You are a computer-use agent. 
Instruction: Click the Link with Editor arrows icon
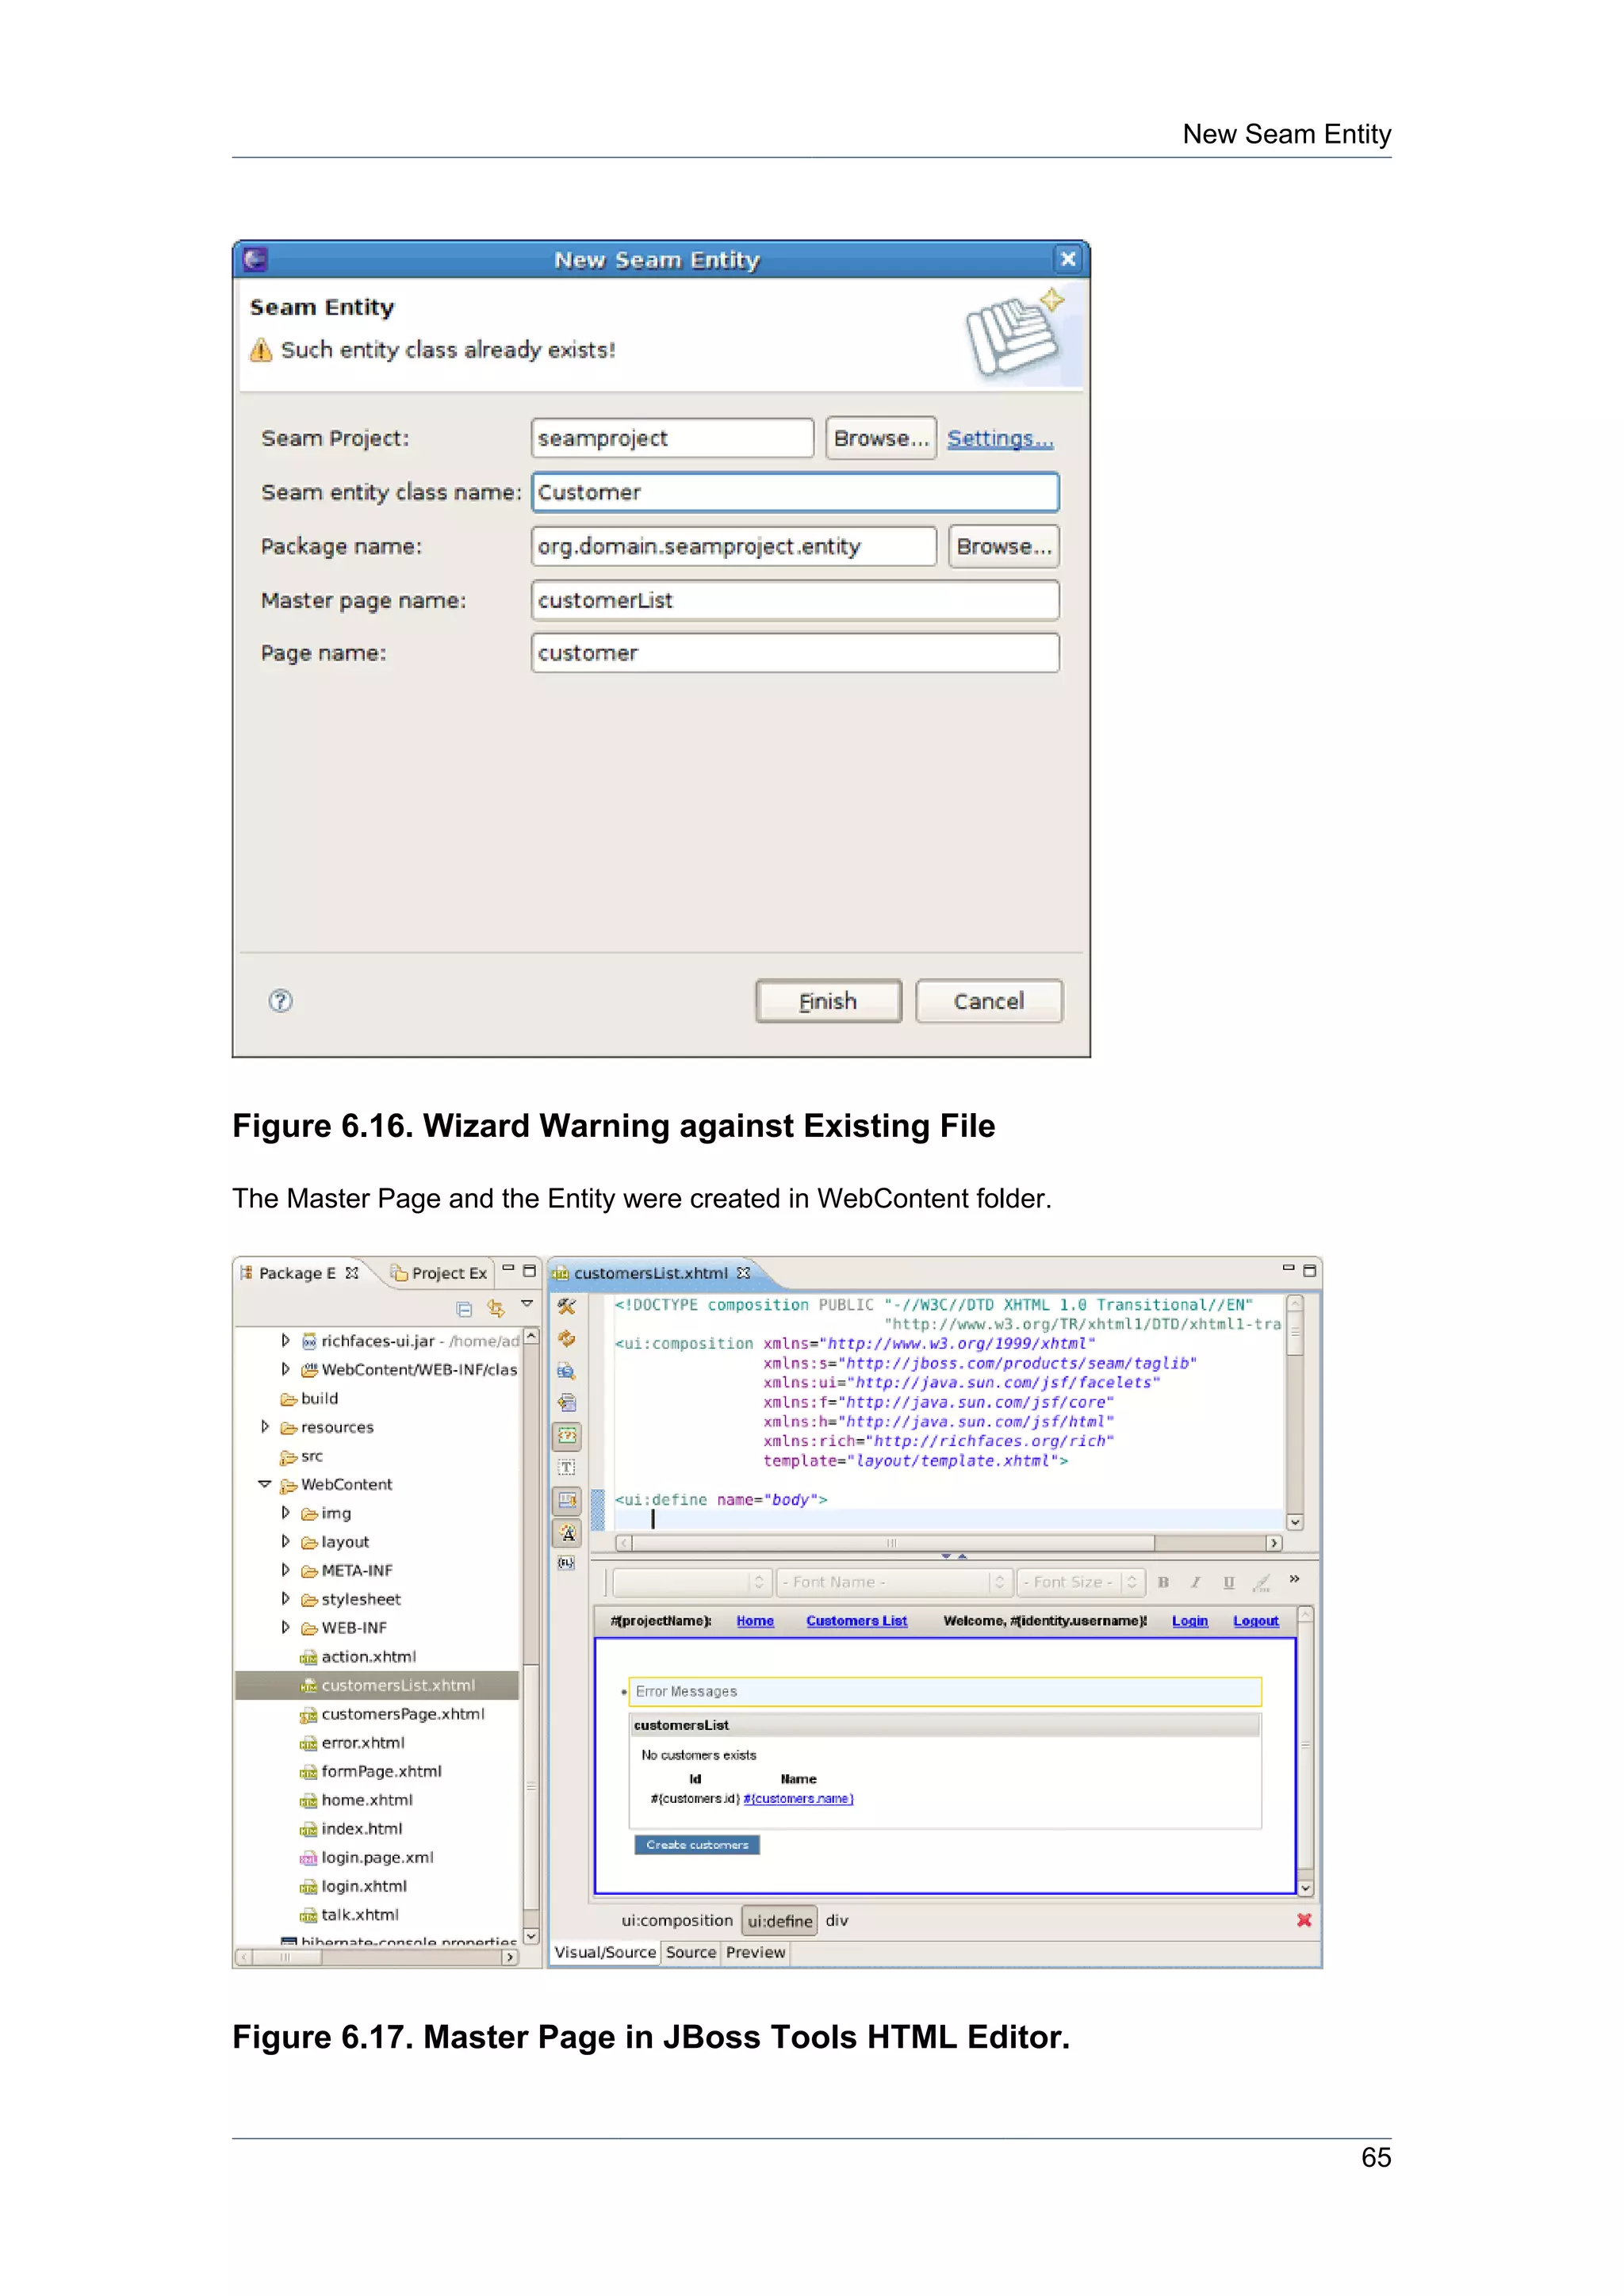point(496,1308)
